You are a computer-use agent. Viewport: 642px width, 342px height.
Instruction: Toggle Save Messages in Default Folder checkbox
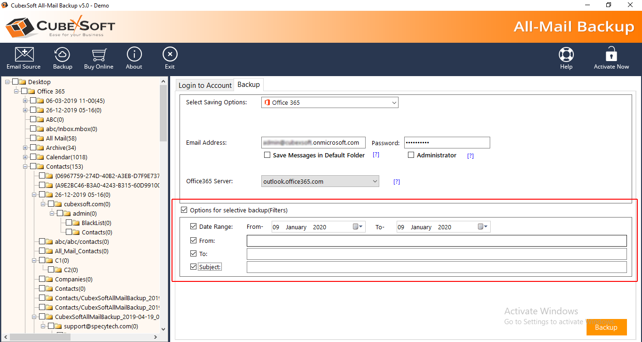pos(267,155)
